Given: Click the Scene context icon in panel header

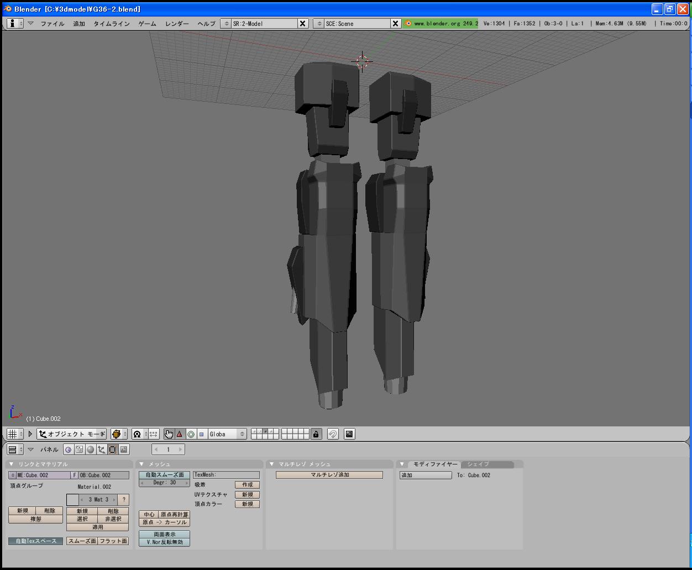Looking at the screenshot, I should click(124, 450).
